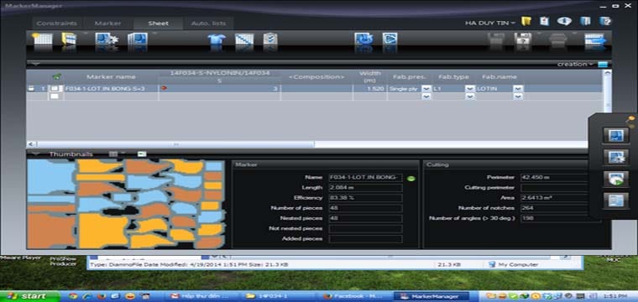Image resolution: width=638 pixels, height=302 pixels.
Task: Click the Marker name column header
Action: click(111, 76)
